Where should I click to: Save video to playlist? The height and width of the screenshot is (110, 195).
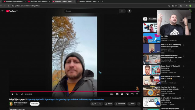131,104
